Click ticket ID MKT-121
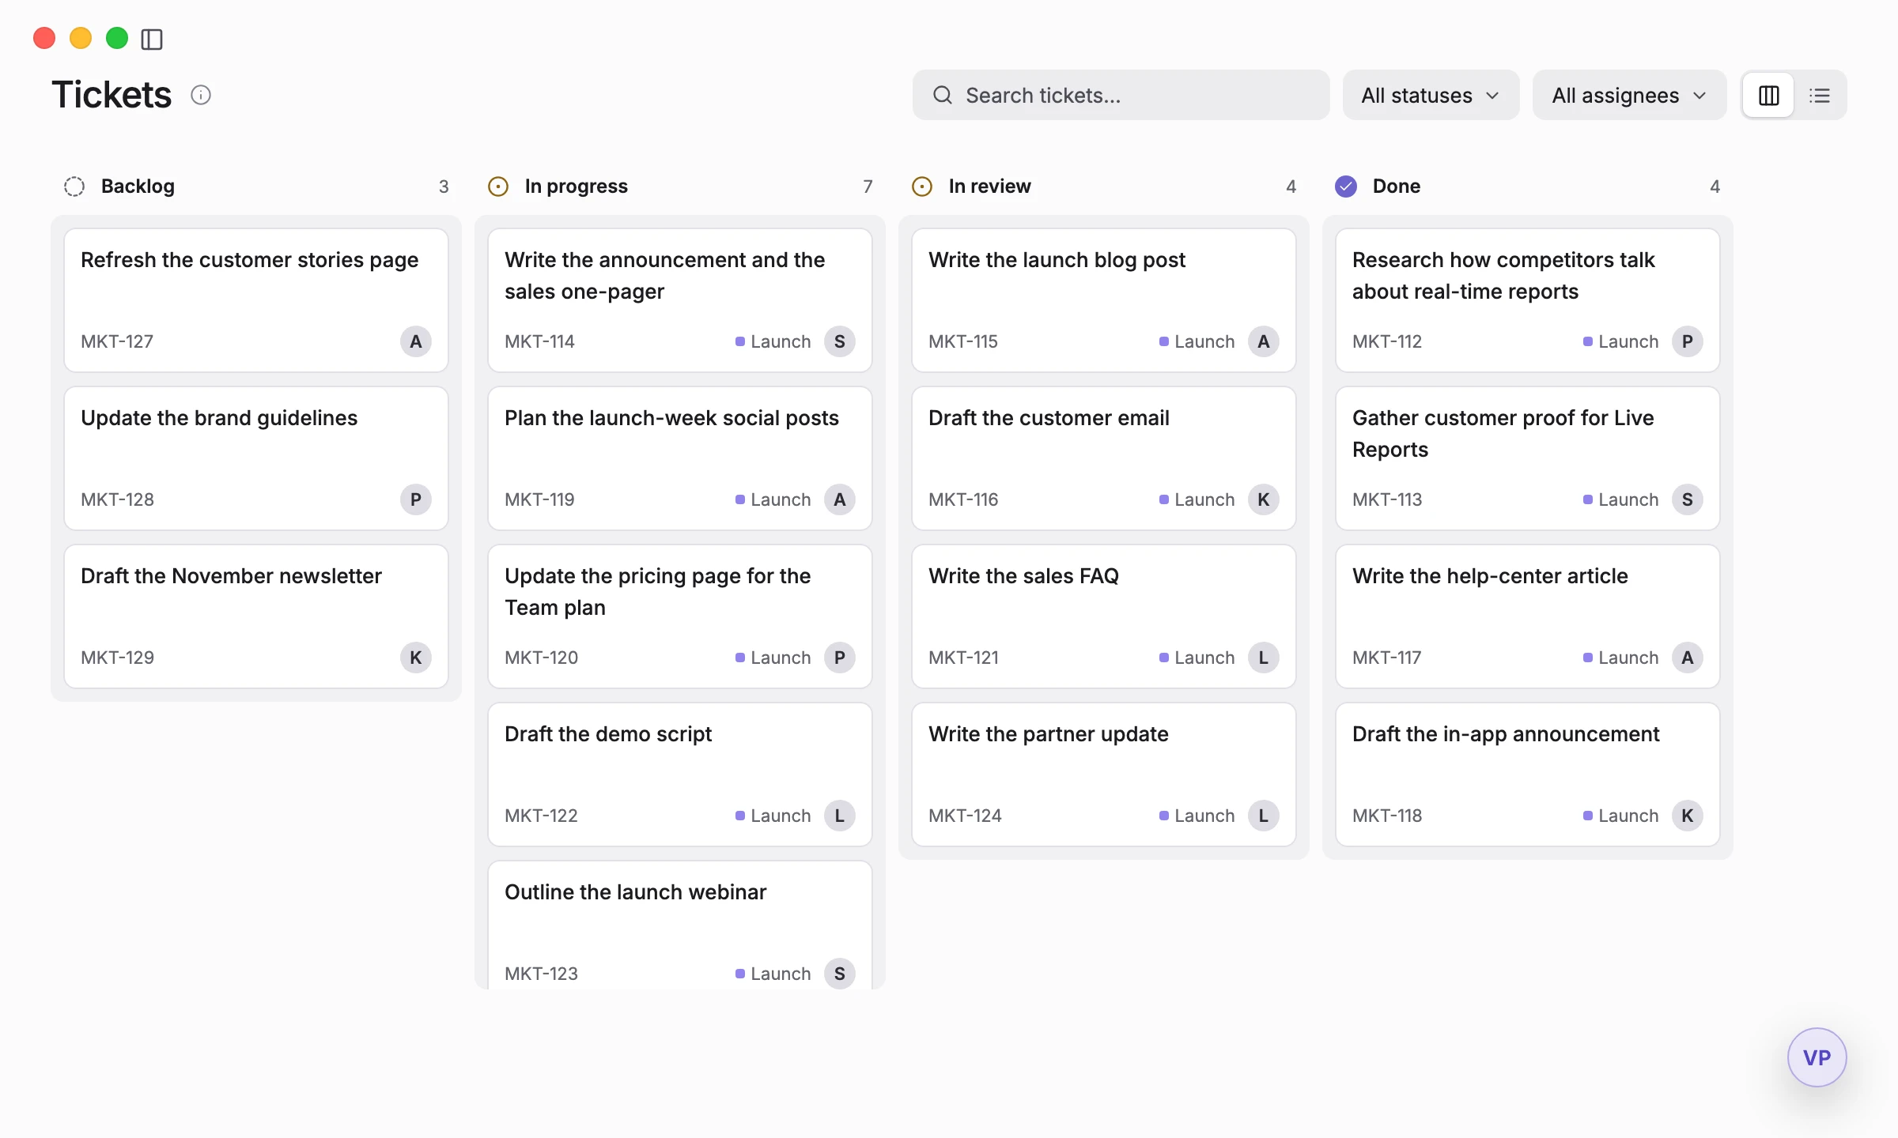The height and width of the screenshot is (1138, 1898). click(x=963, y=658)
